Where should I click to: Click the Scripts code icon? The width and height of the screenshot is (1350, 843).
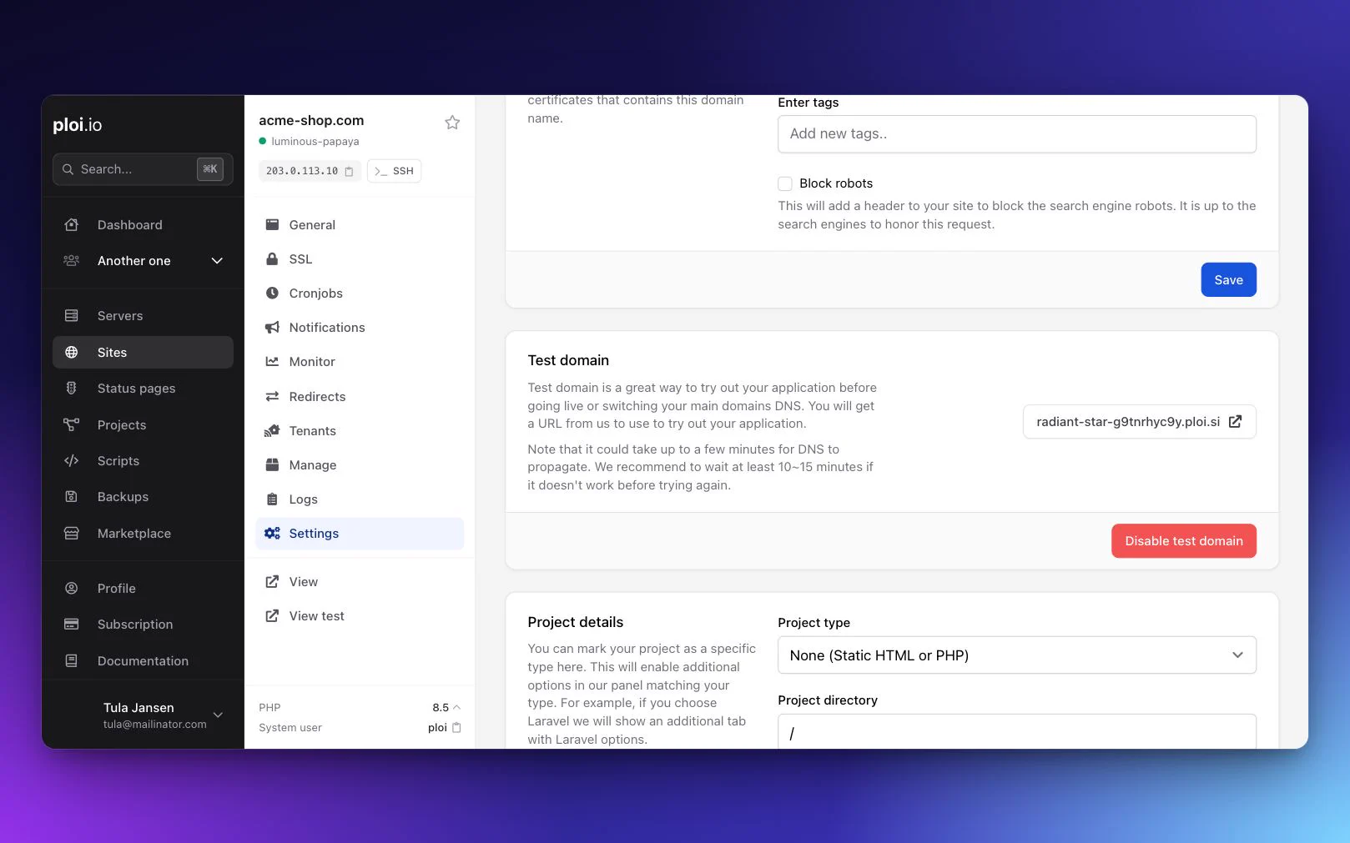pyautogui.click(x=72, y=461)
